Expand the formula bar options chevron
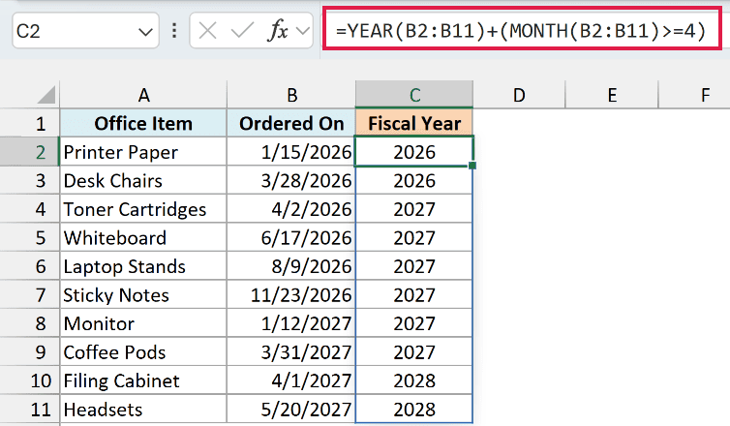This screenshot has height=426, width=730. click(303, 31)
